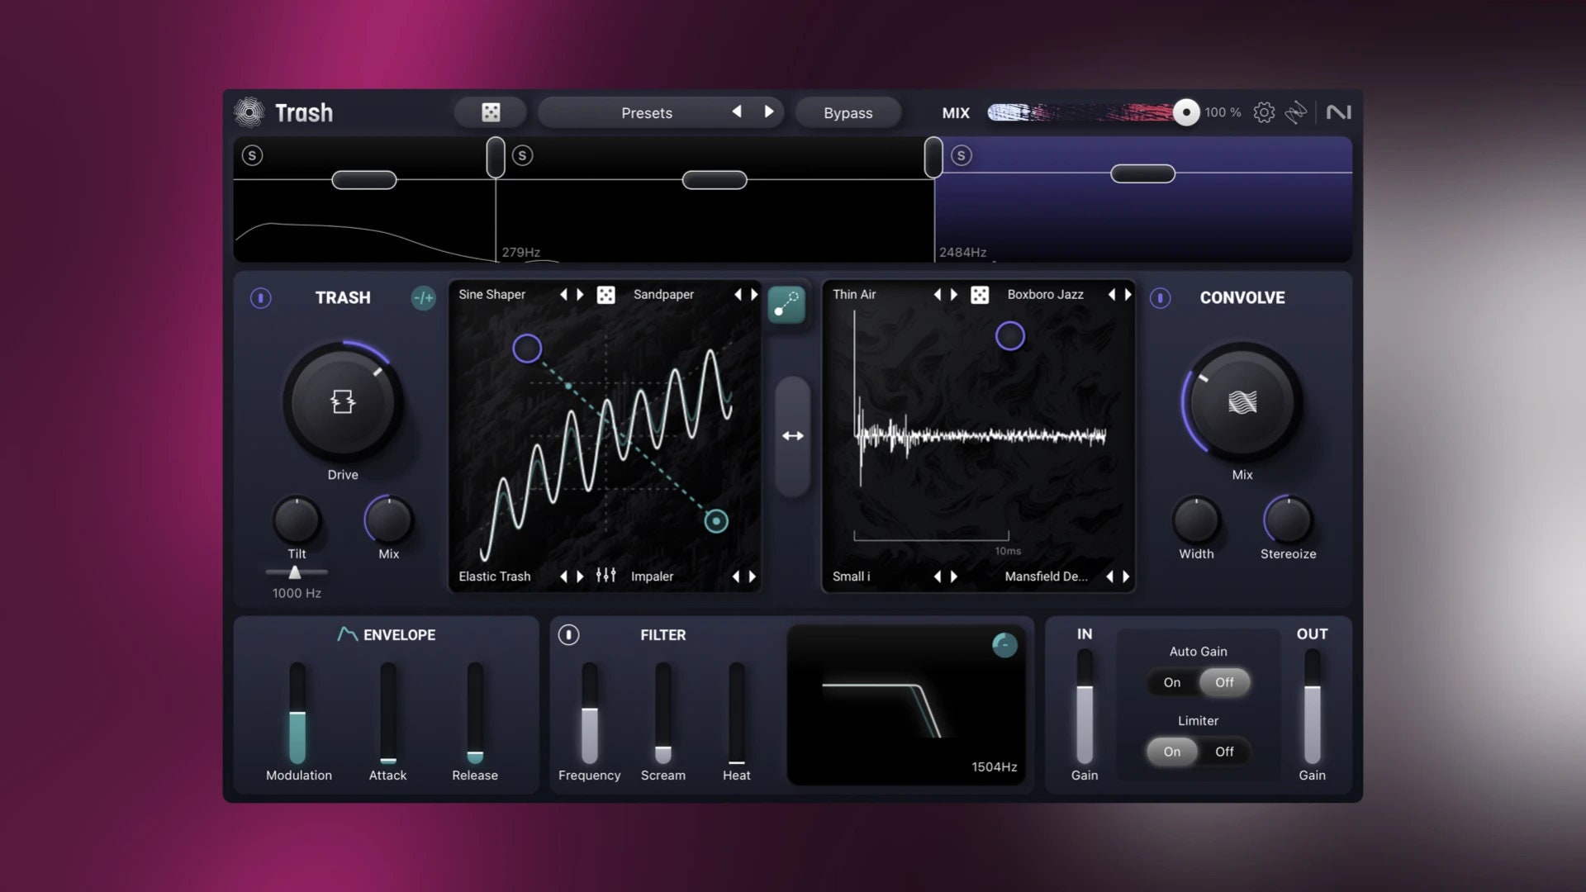Toggle the Convolve module power button
This screenshot has height=892, width=1586.
click(1160, 298)
